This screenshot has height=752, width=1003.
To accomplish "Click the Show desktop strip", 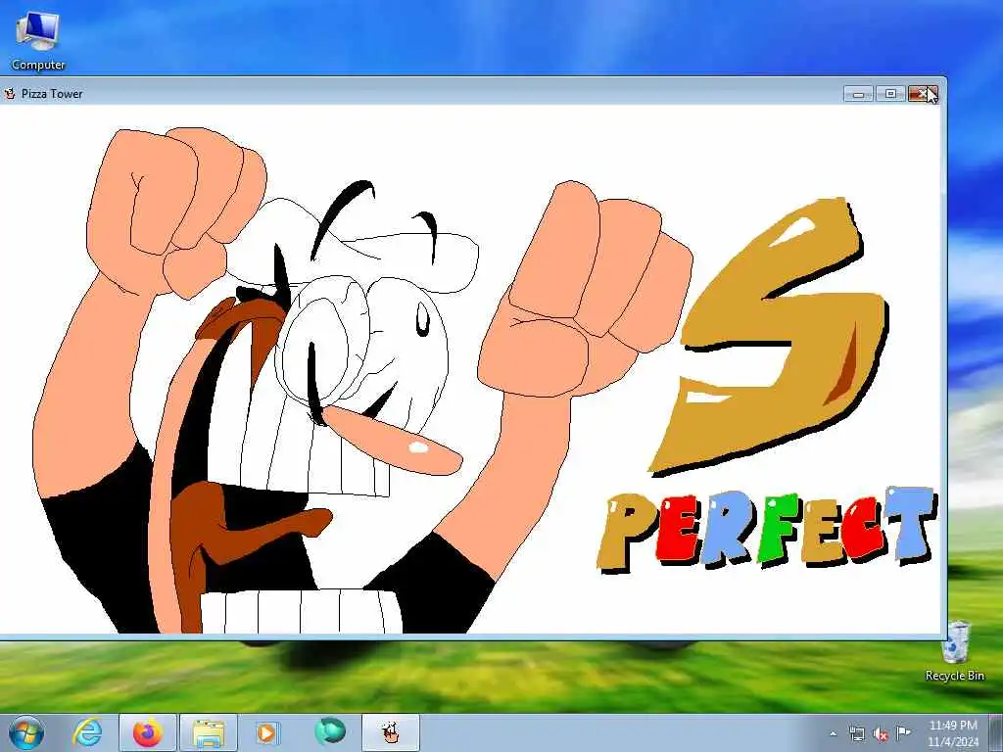I will click(x=996, y=732).
